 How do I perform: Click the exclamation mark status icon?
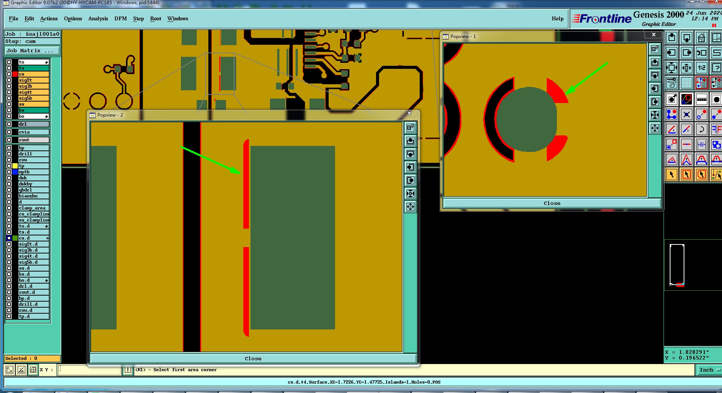(x=128, y=370)
